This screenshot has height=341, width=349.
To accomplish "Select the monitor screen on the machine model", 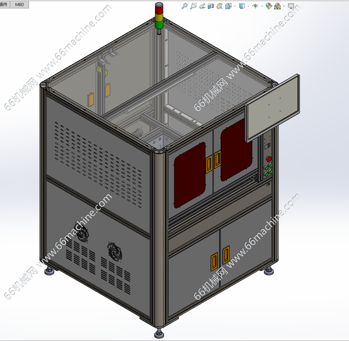I will point(273,107).
